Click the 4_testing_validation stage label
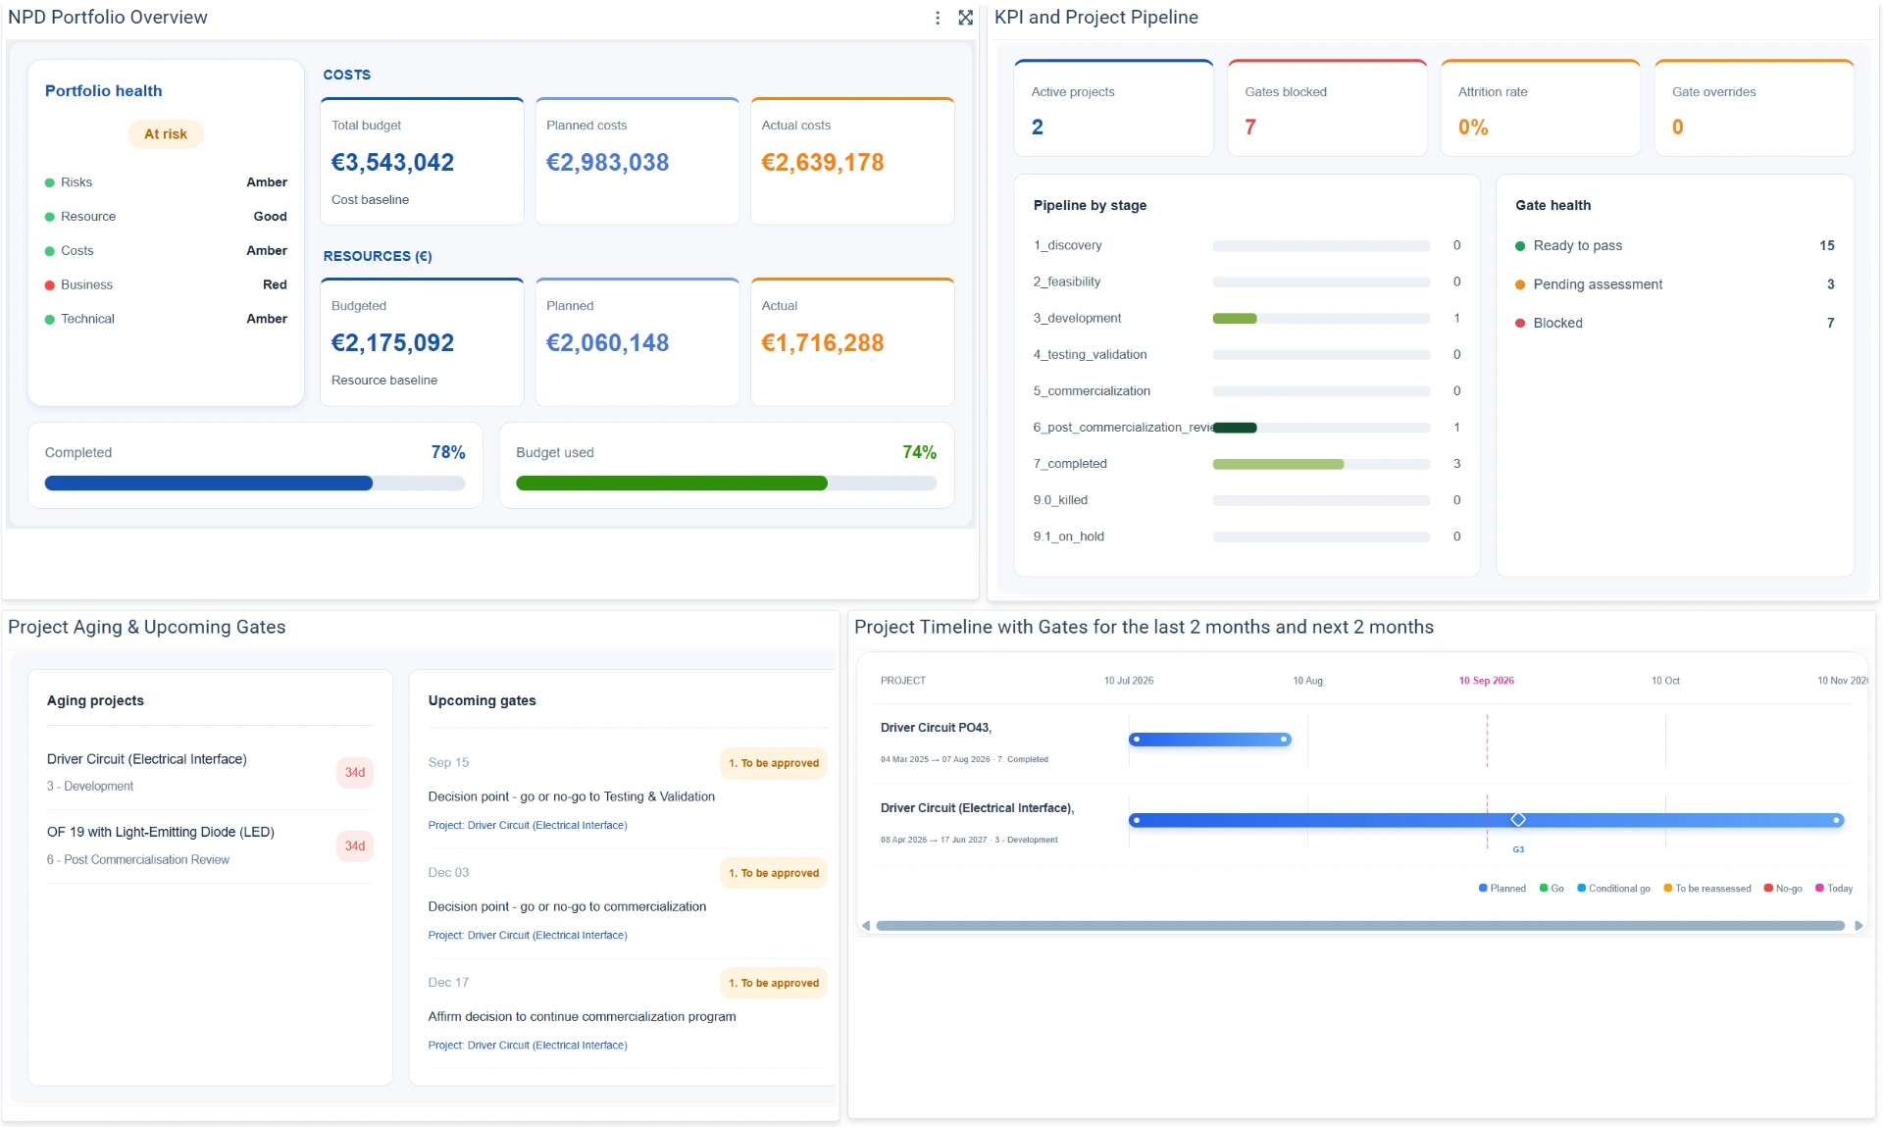The image size is (1883, 1127). pos(1090,355)
